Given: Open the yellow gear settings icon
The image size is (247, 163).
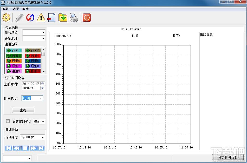Looking at the screenshot, I should [x=6, y=17].
